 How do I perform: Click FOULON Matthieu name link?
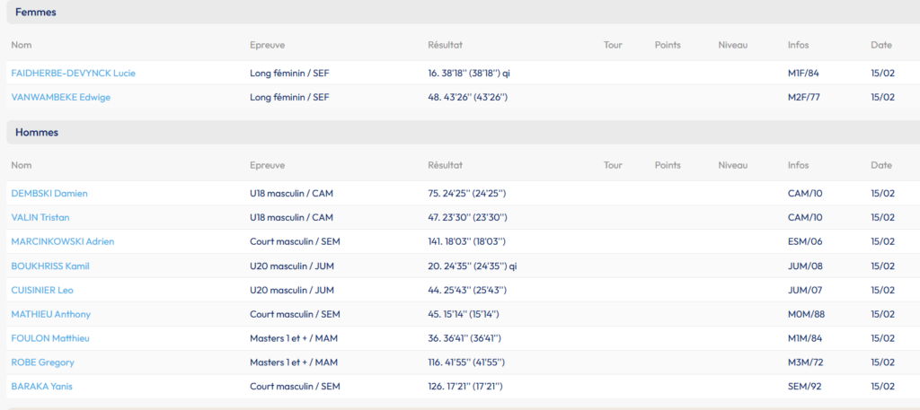tap(49, 338)
